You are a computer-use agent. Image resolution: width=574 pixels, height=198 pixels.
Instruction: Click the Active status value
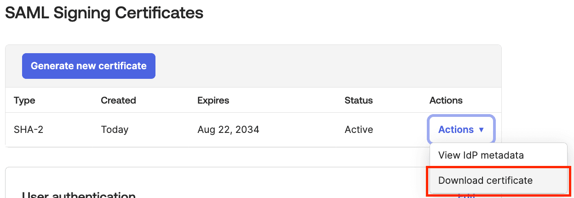point(358,130)
